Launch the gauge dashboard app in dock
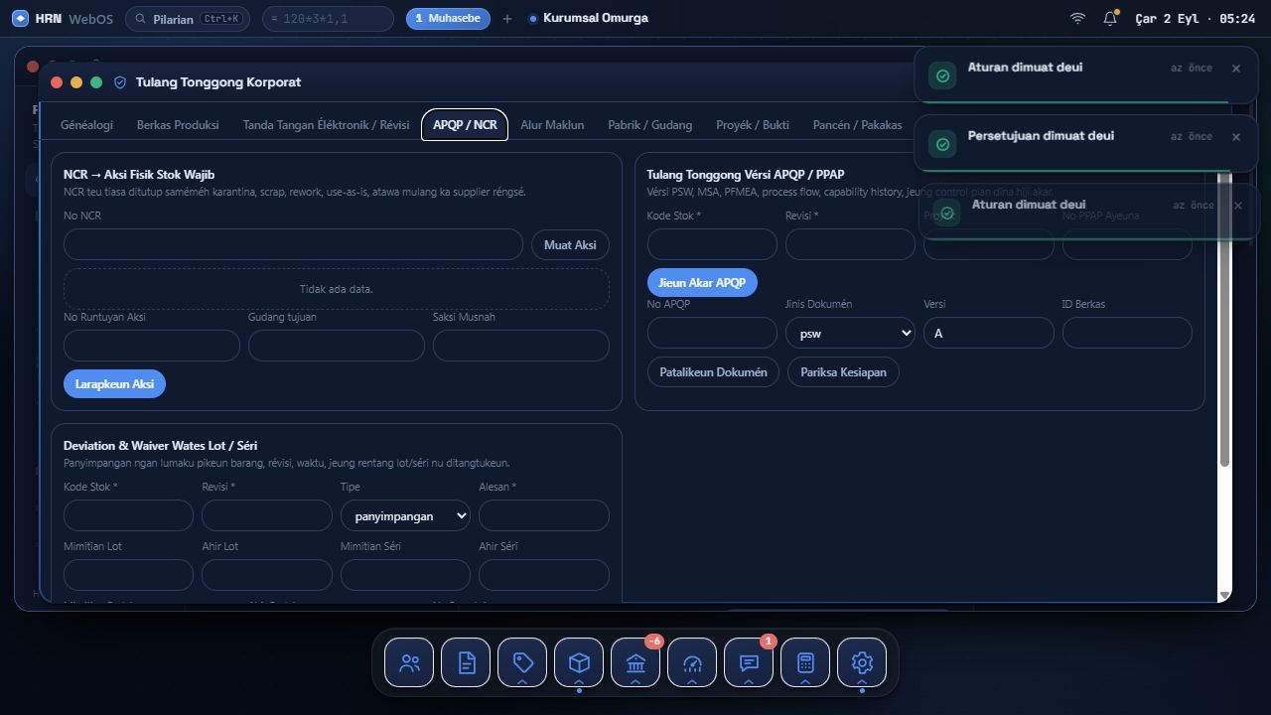 (692, 662)
